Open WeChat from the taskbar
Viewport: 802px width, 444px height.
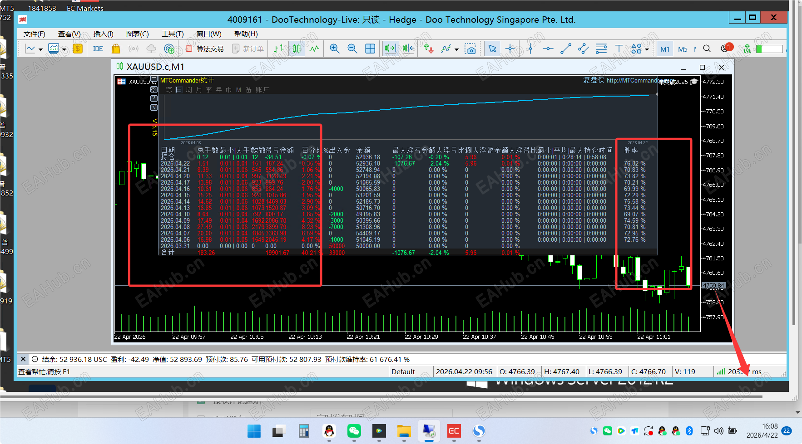coord(354,431)
